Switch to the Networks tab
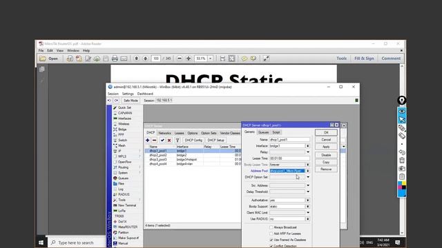Screen dimensions: 442x248 (x=164, y=133)
